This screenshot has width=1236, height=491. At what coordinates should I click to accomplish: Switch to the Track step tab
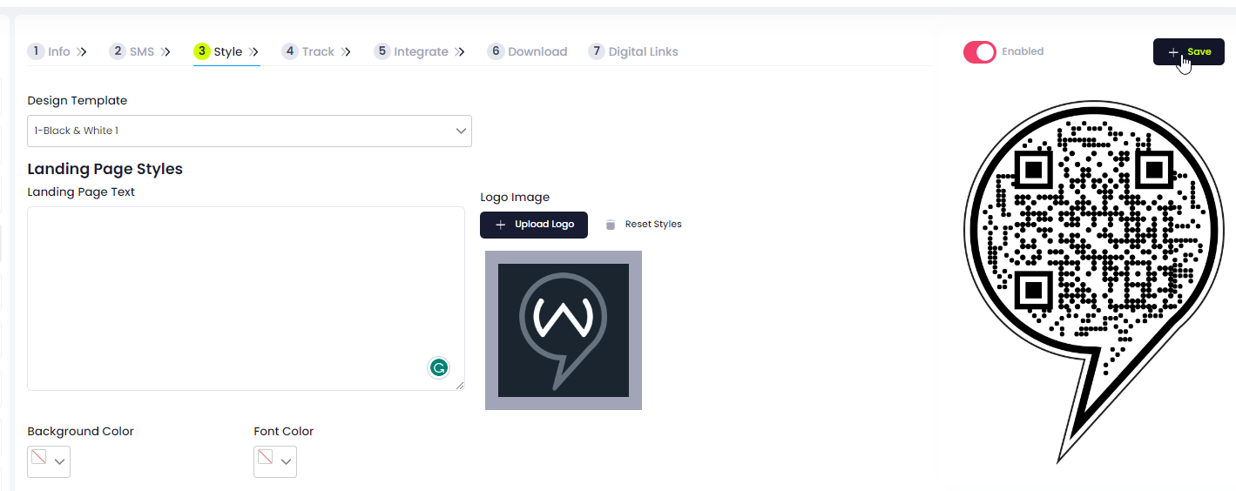point(317,51)
